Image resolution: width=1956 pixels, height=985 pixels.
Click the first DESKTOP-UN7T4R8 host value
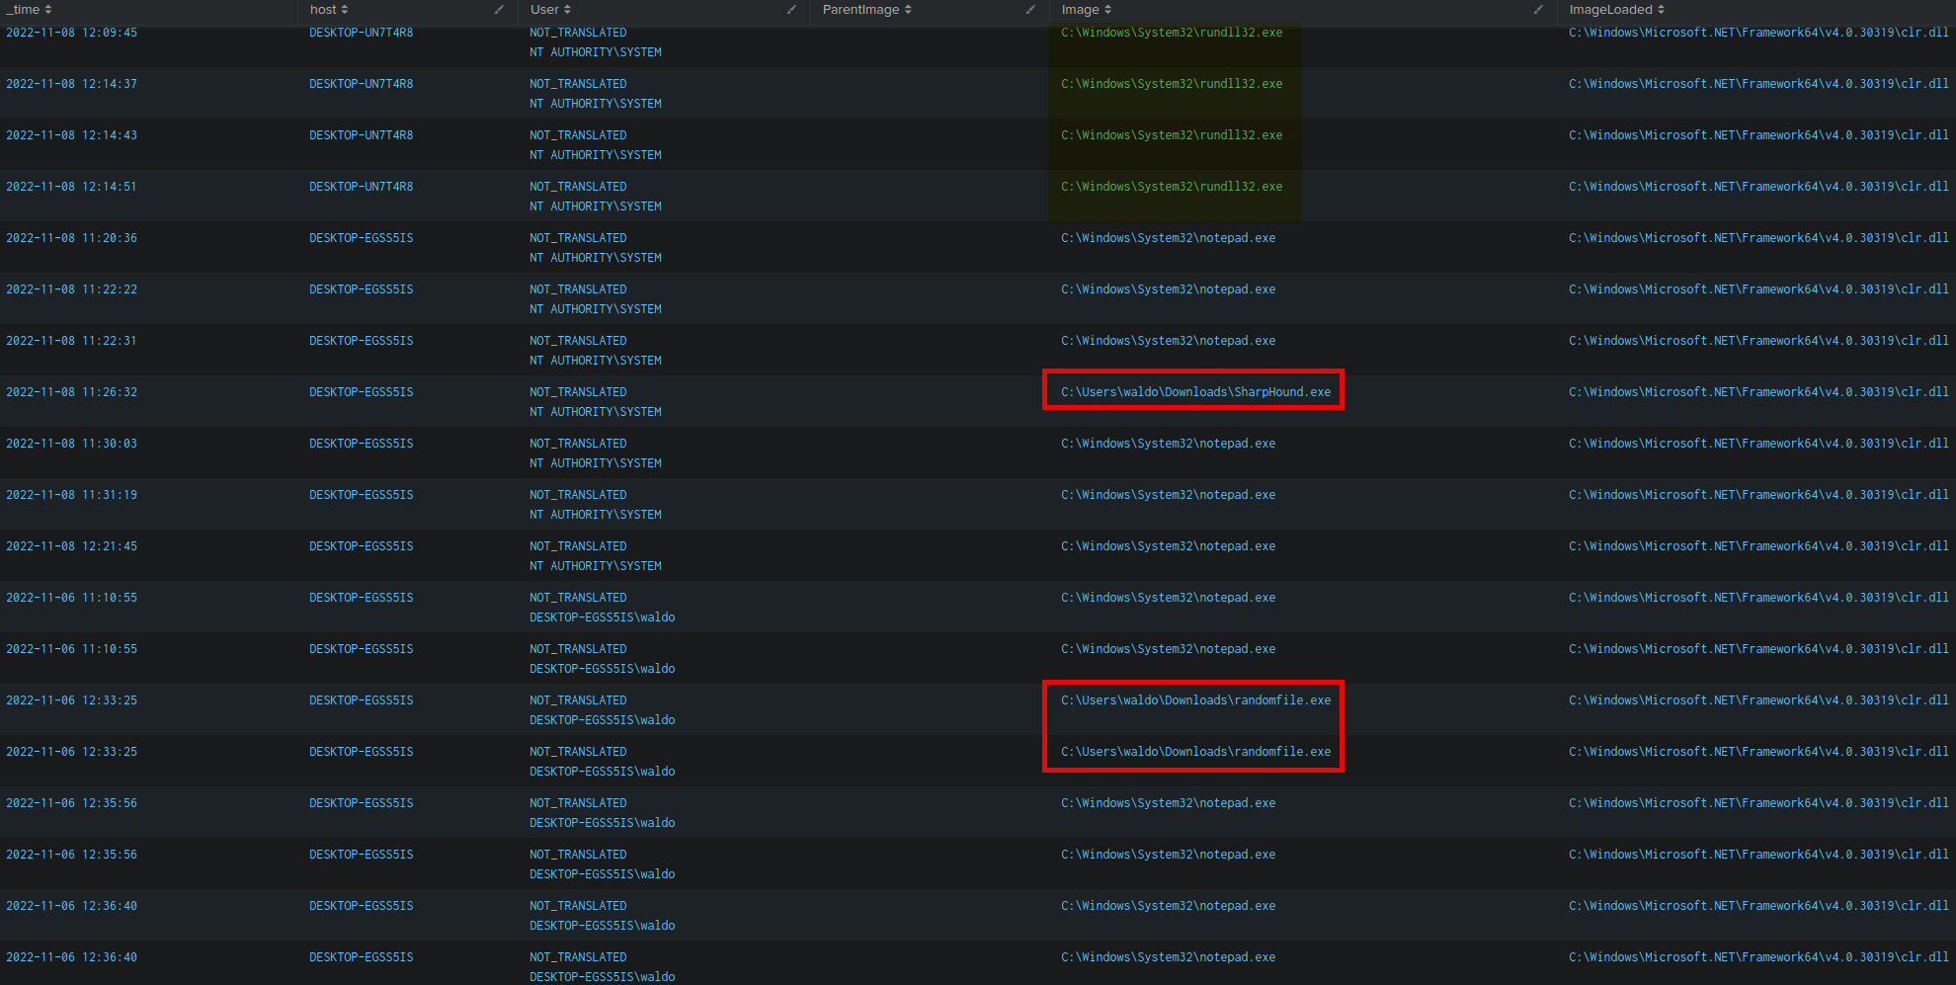(361, 33)
